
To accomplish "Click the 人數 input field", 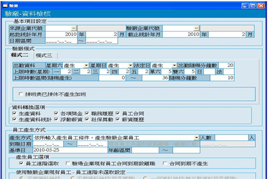I will (x=232, y=138).
